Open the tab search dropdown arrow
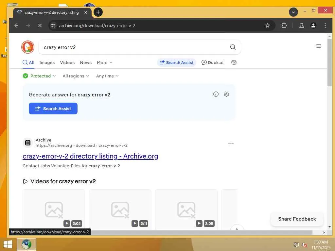This screenshot has height=251, width=335. [293, 12]
